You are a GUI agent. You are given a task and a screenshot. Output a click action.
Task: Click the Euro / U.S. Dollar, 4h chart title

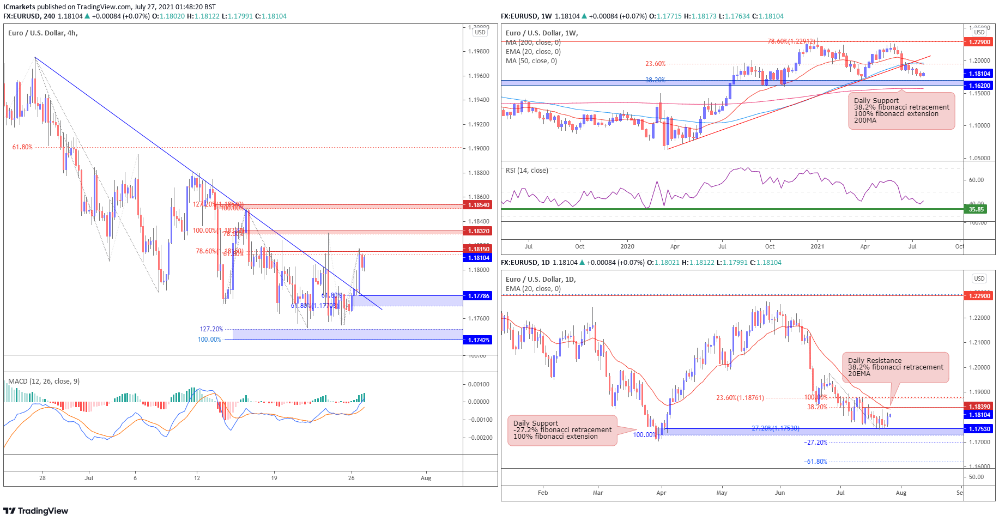tap(43, 33)
